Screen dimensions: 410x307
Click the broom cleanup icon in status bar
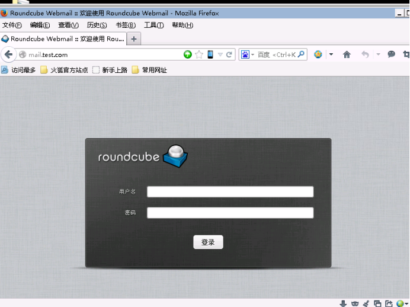(x=366, y=303)
